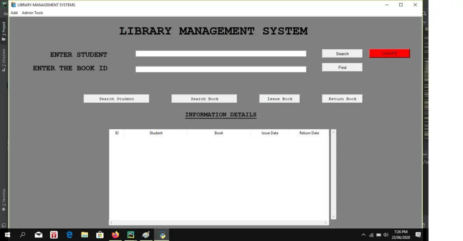
Task: Maximize the Library Management window
Action: [401, 5]
